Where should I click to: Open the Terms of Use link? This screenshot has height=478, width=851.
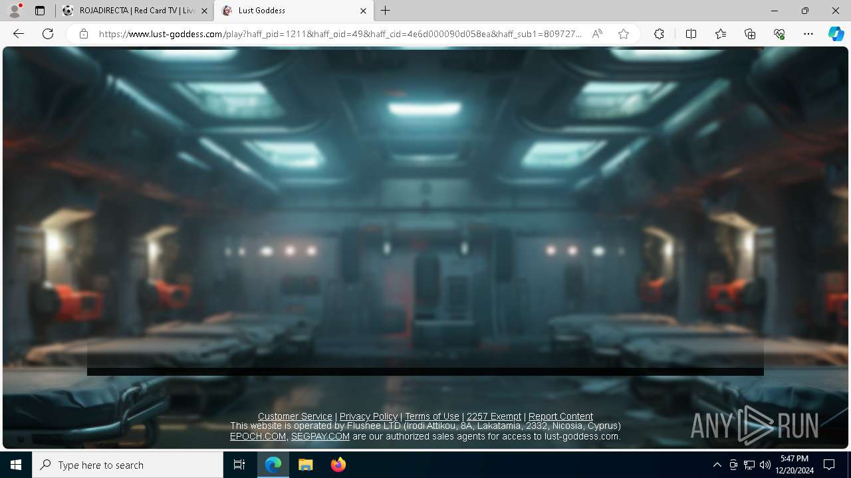pos(432,416)
